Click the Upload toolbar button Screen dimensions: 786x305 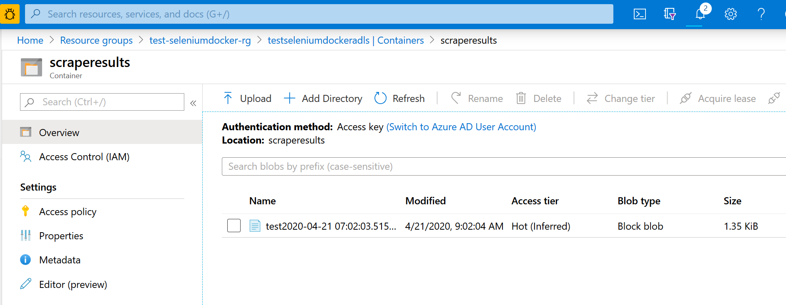click(247, 99)
